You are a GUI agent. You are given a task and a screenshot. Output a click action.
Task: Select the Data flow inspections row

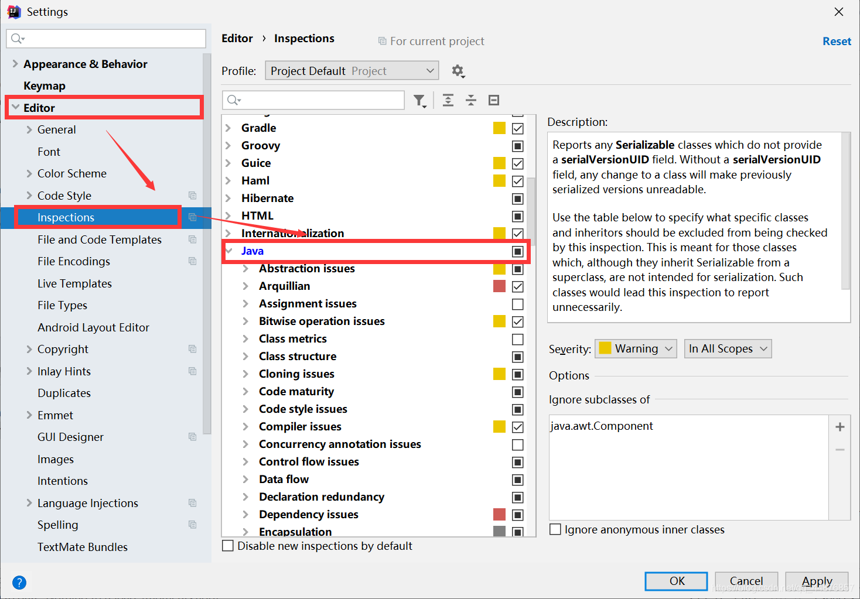point(374,479)
